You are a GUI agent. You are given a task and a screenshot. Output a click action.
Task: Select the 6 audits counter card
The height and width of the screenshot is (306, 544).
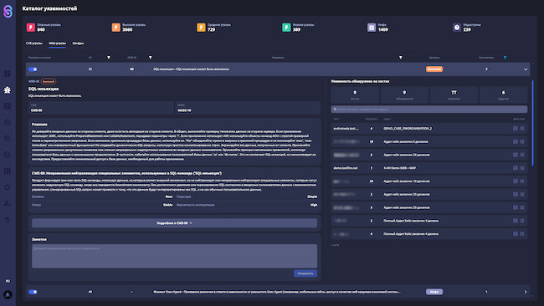pyautogui.click(x=503, y=94)
